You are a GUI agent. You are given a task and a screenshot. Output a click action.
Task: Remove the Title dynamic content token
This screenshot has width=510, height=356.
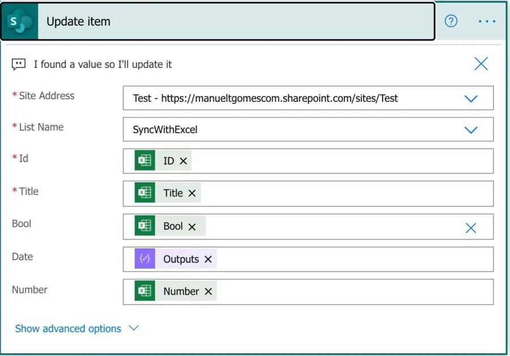[x=192, y=193]
